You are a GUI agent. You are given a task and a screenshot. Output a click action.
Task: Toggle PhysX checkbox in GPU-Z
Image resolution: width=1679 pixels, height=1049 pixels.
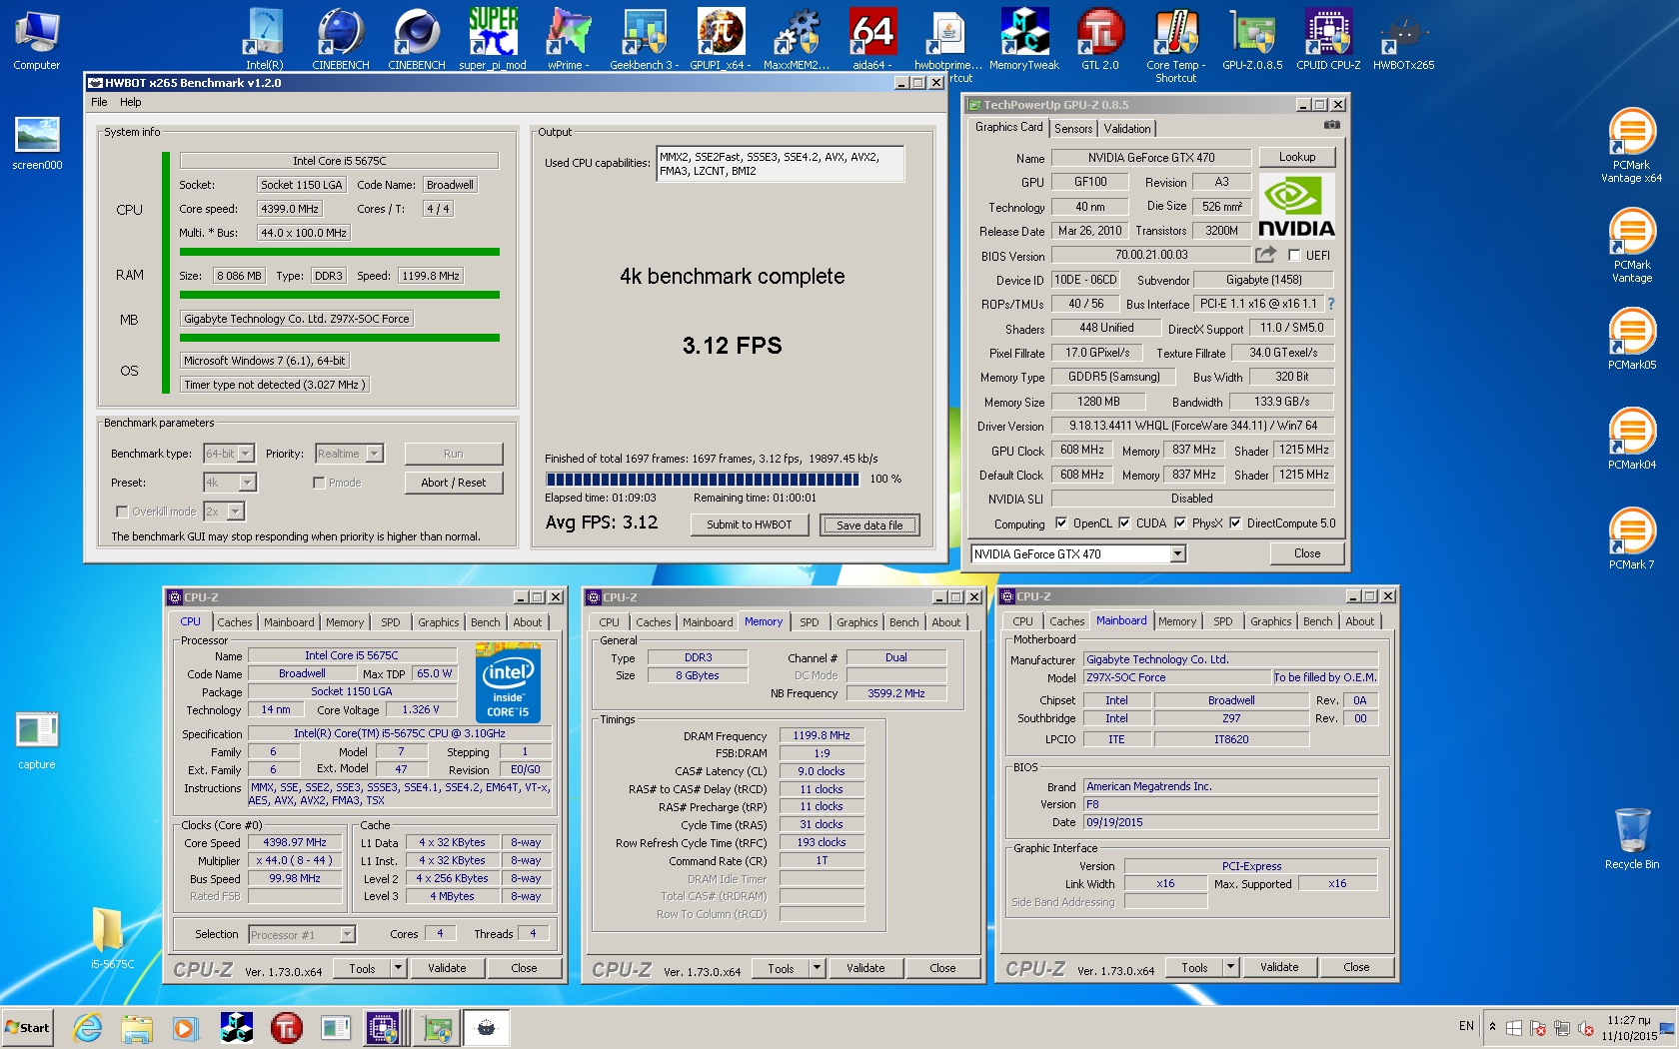pyautogui.click(x=1180, y=523)
